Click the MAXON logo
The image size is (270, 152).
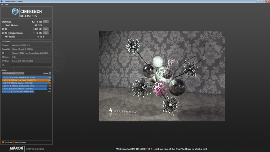(16, 148)
